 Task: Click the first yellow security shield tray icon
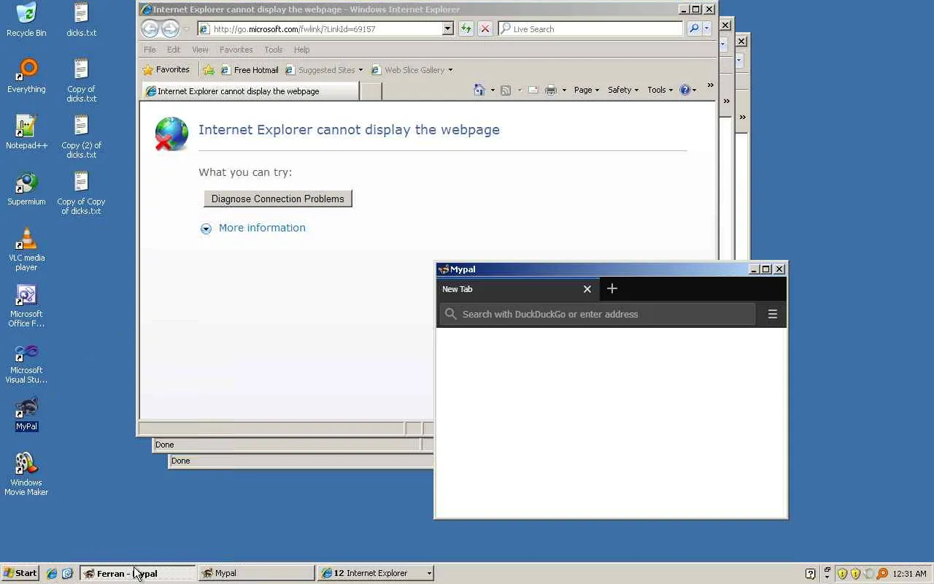click(x=842, y=574)
